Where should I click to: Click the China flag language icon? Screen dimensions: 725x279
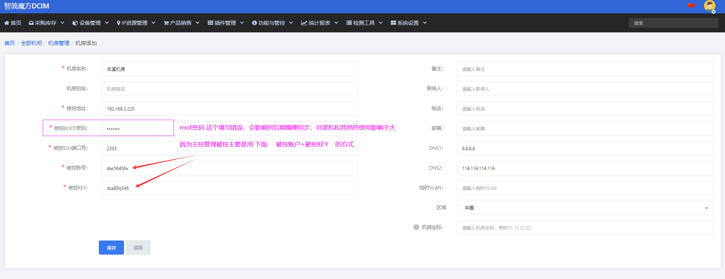coord(691,5)
